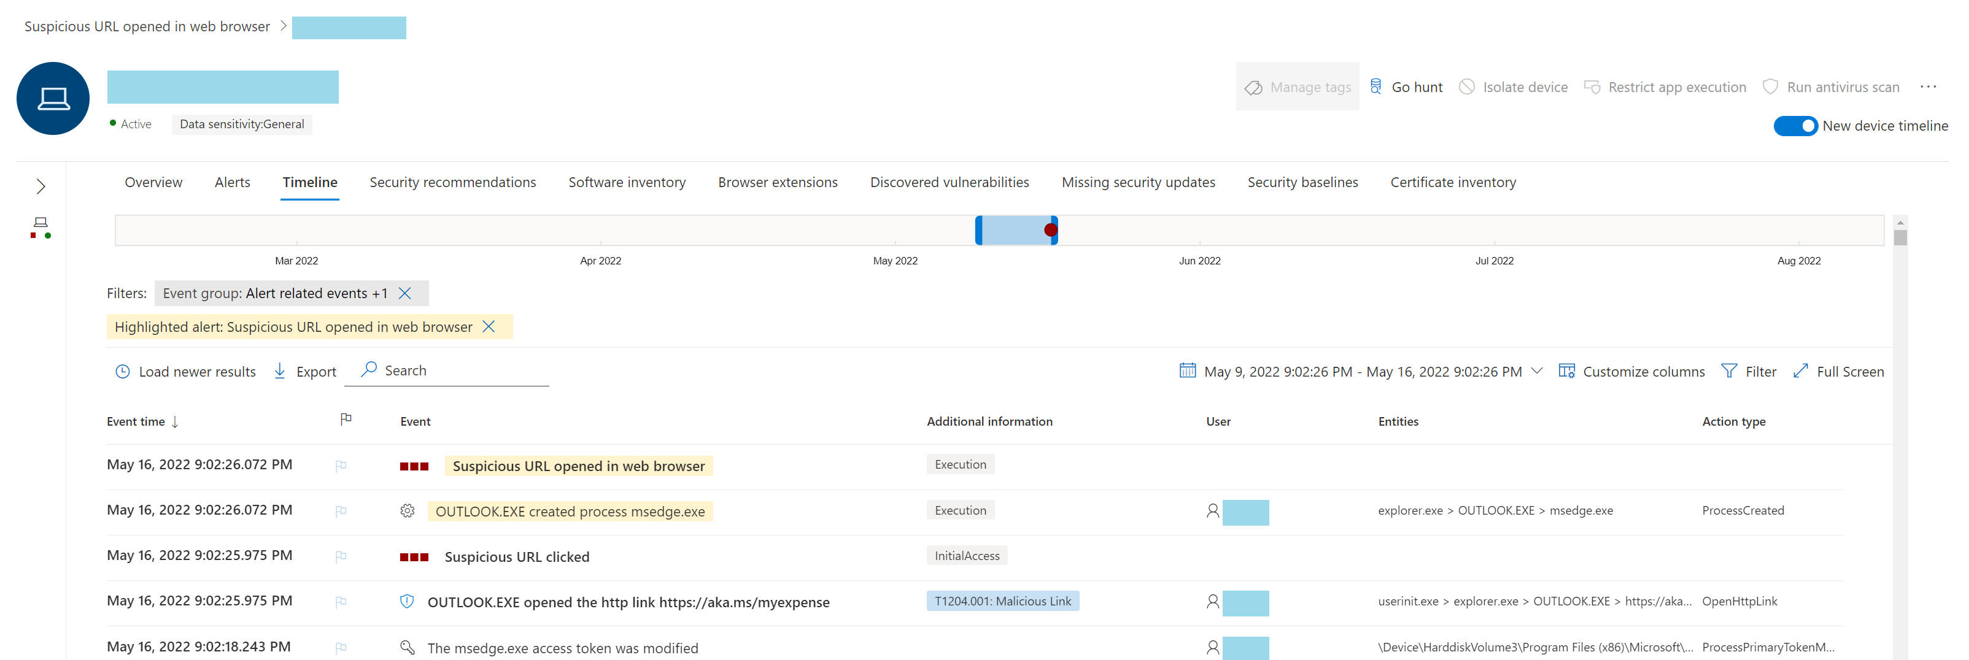Open Certificate inventory tab

(x=1453, y=183)
